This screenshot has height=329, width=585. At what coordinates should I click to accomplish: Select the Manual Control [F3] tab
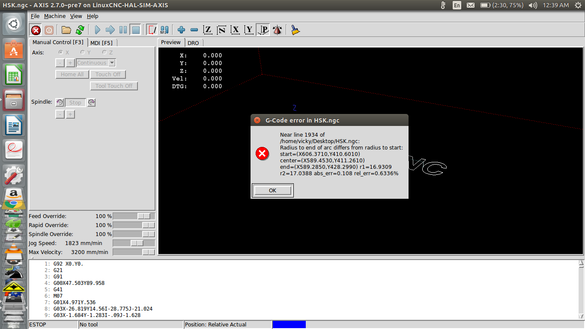click(x=58, y=42)
